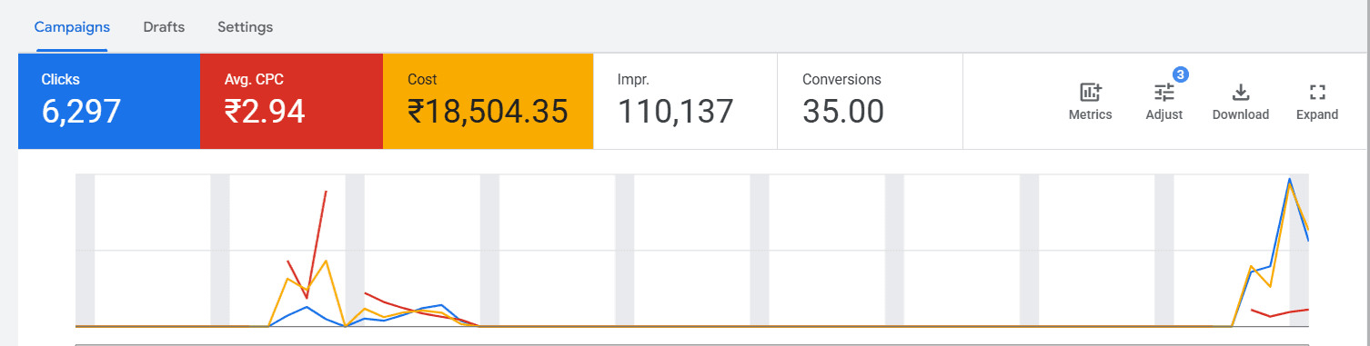Switch to the Drafts tab
The image size is (1370, 346).
[x=164, y=27]
